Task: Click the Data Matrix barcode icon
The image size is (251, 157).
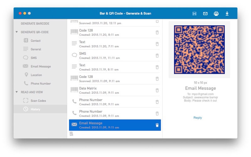Action: [x=74, y=90]
